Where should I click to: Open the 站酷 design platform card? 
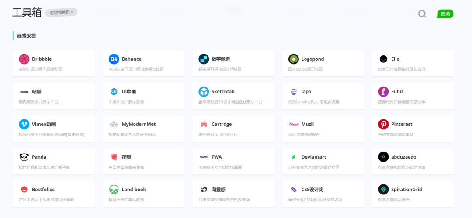54,96
